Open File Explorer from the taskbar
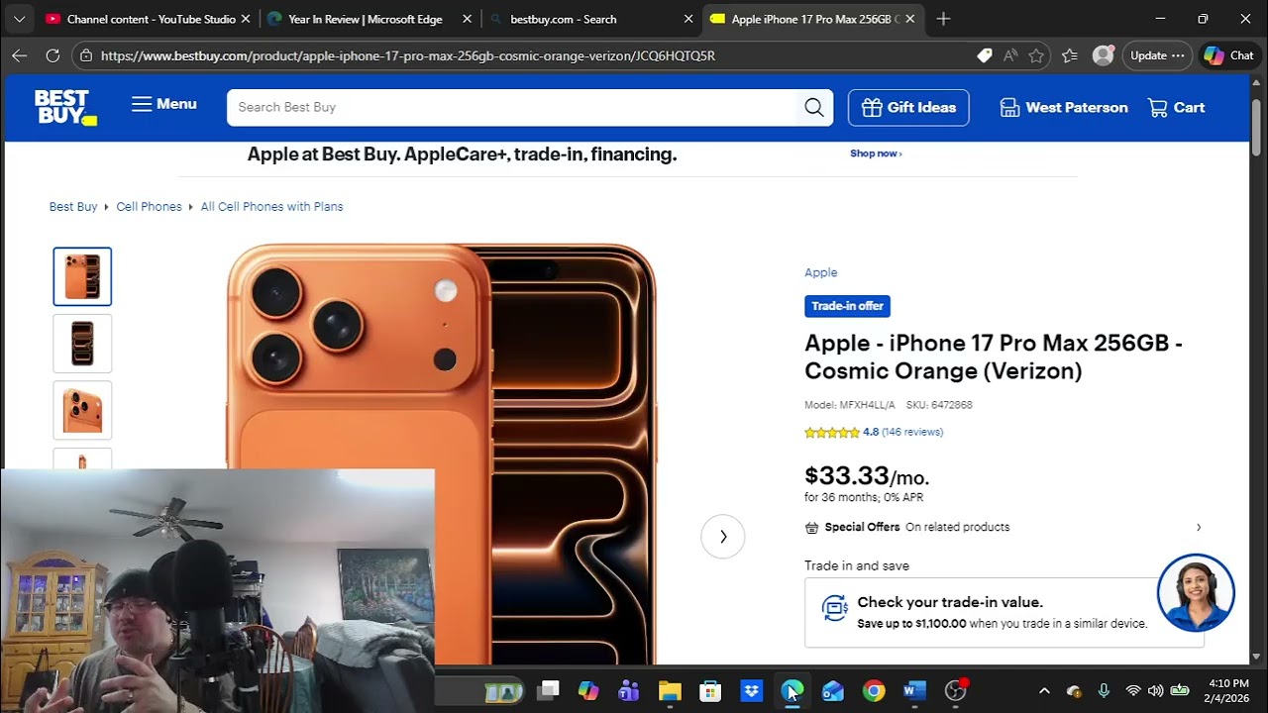The image size is (1268, 713). click(x=670, y=691)
